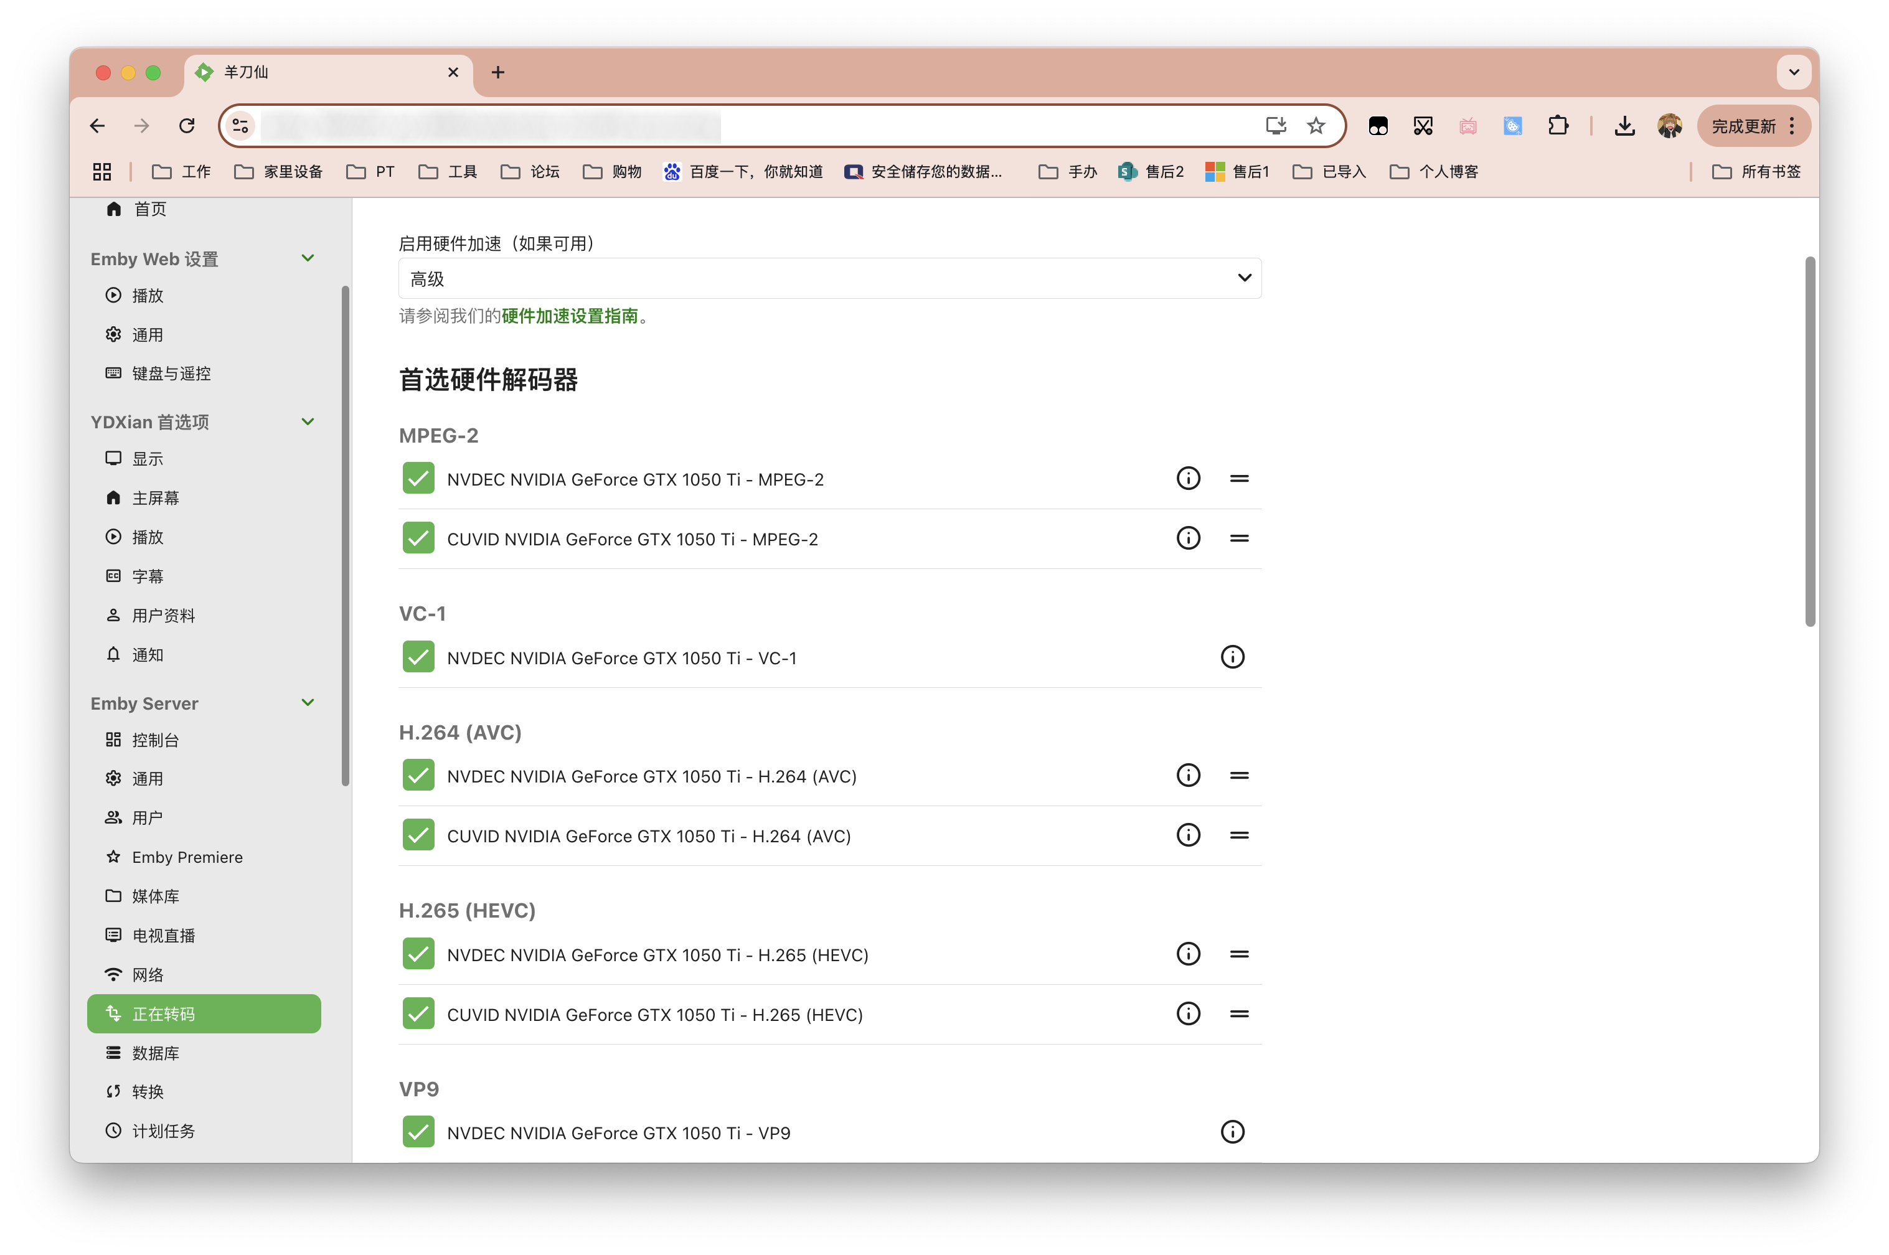The height and width of the screenshot is (1255, 1889).
Task: Click drag handle of CUVID MPEG-2 row
Action: coord(1239,538)
